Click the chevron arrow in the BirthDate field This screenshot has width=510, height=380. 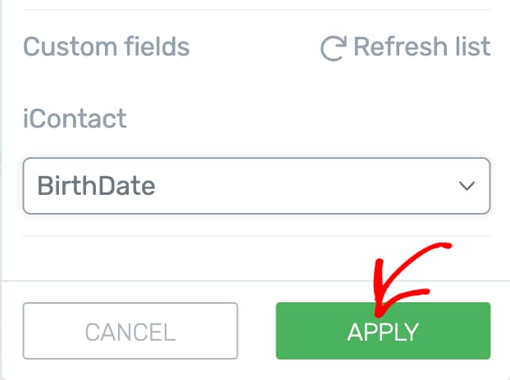[467, 186]
